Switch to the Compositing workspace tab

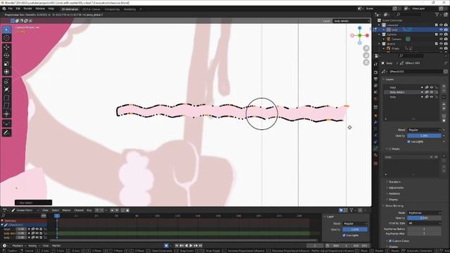click(112, 9)
